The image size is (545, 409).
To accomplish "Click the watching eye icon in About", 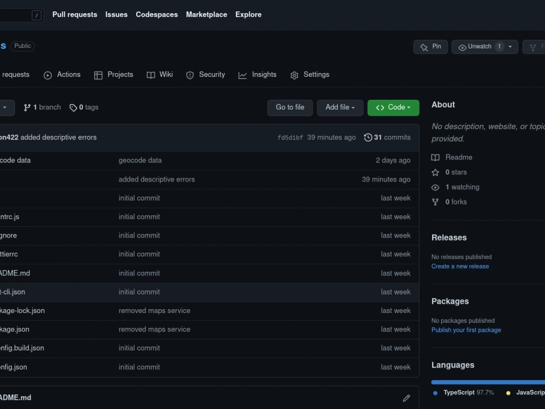I will point(435,188).
